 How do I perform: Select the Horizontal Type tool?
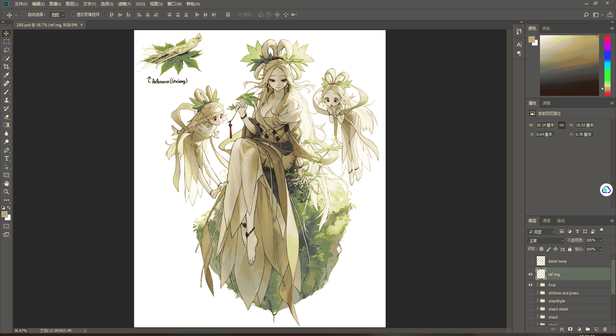(6, 158)
